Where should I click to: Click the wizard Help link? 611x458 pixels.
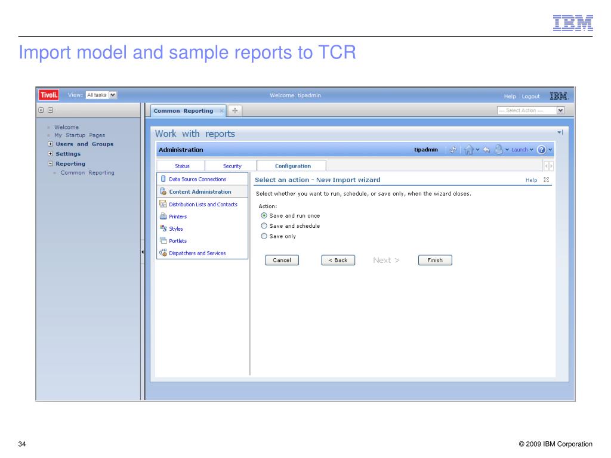tap(531, 180)
